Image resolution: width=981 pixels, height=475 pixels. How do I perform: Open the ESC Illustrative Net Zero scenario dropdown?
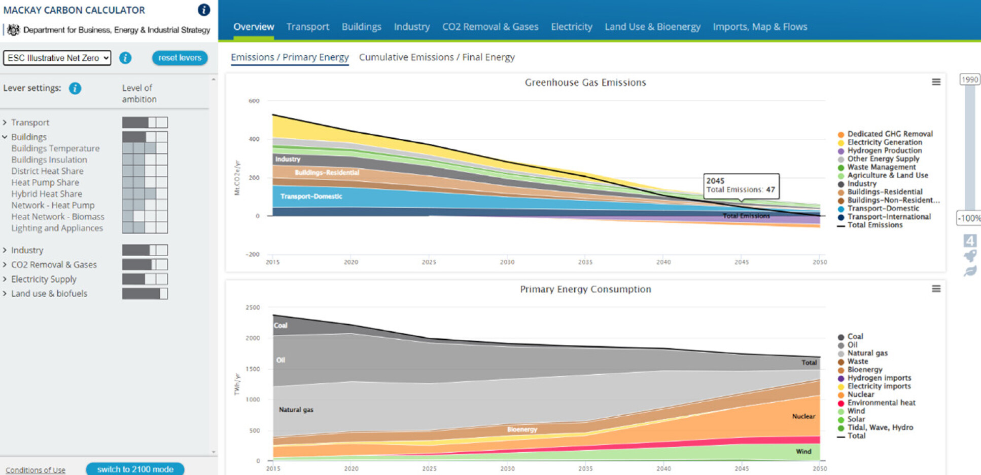pos(57,58)
